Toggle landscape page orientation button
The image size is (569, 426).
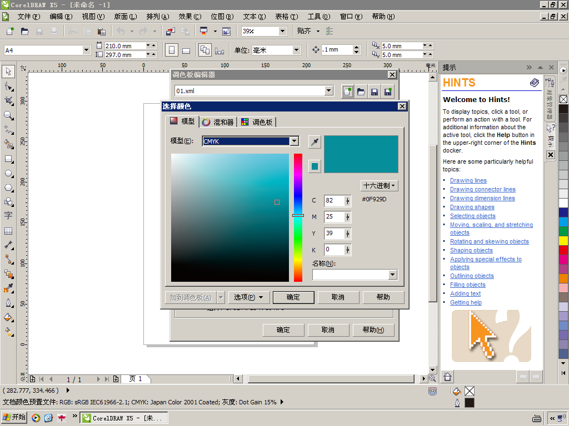tap(186, 50)
